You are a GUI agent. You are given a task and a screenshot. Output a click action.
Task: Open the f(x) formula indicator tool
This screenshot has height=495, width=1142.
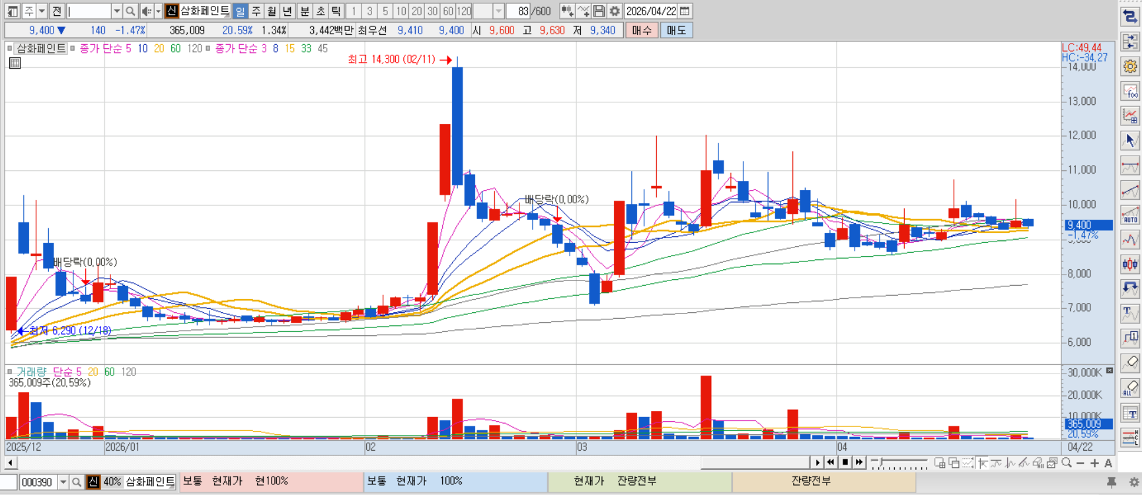1130,91
